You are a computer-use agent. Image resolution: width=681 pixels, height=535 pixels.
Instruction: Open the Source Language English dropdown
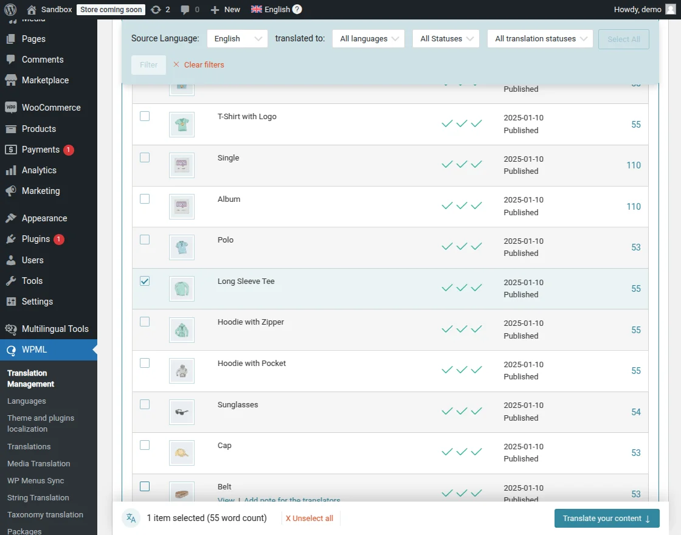point(237,39)
